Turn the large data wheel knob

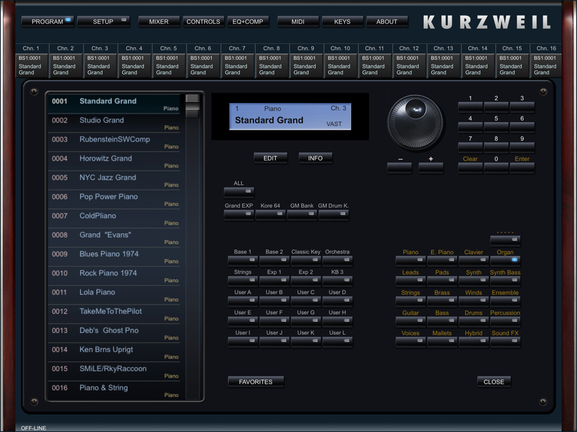click(x=415, y=122)
